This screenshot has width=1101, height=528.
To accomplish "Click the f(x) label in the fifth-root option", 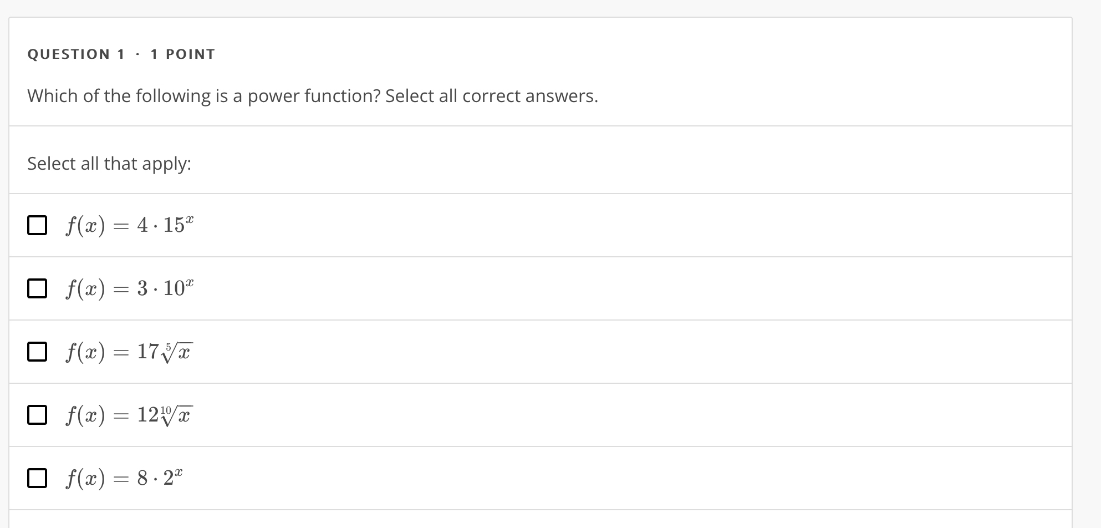I will point(85,352).
